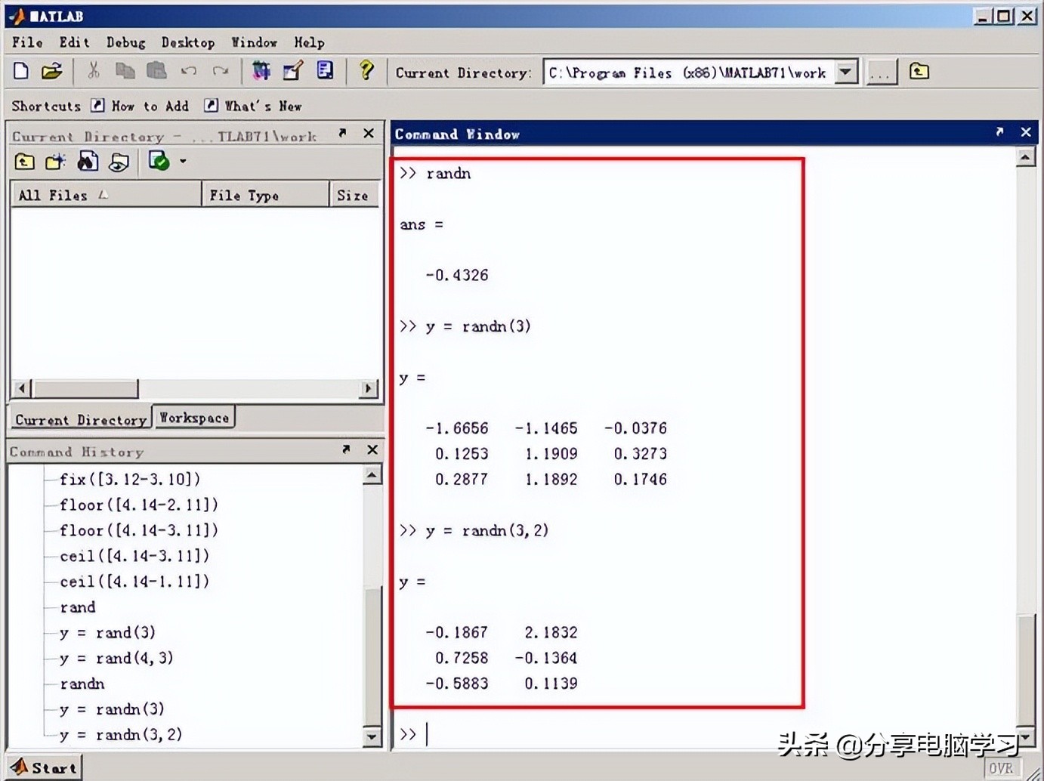Click the Redo arrow icon
The height and width of the screenshot is (781, 1044).
[221, 71]
